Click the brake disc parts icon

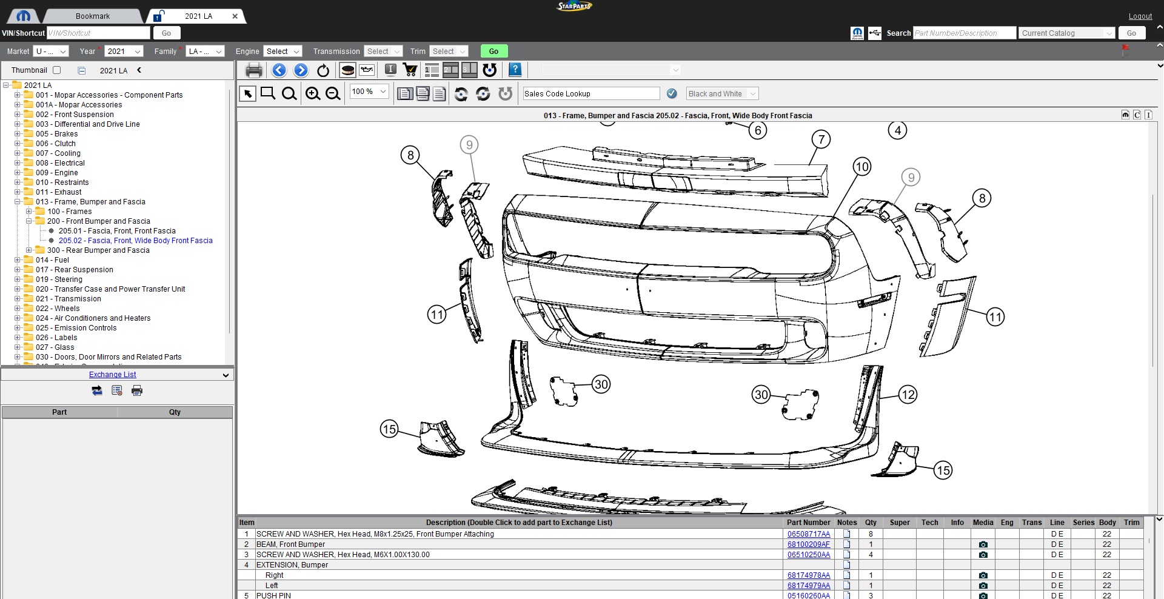pos(347,70)
